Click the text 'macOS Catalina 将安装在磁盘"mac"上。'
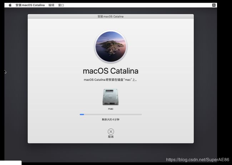This screenshot has height=165, width=232. coord(111,80)
